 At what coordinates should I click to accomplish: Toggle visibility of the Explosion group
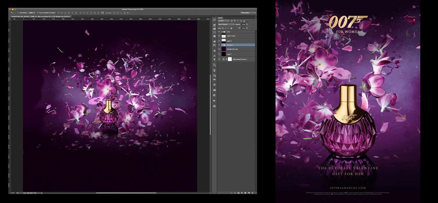tap(219, 45)
